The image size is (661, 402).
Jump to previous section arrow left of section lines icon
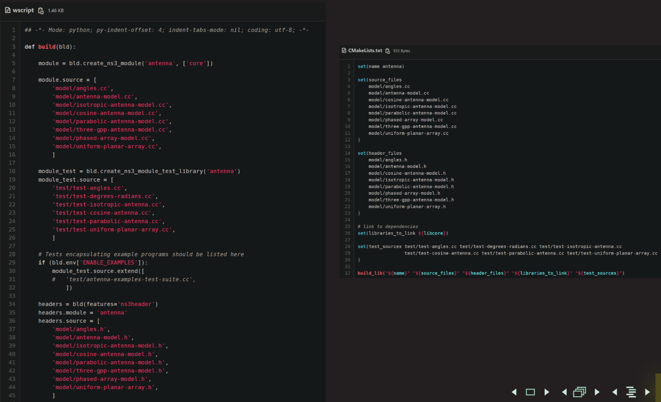(614, 392)
